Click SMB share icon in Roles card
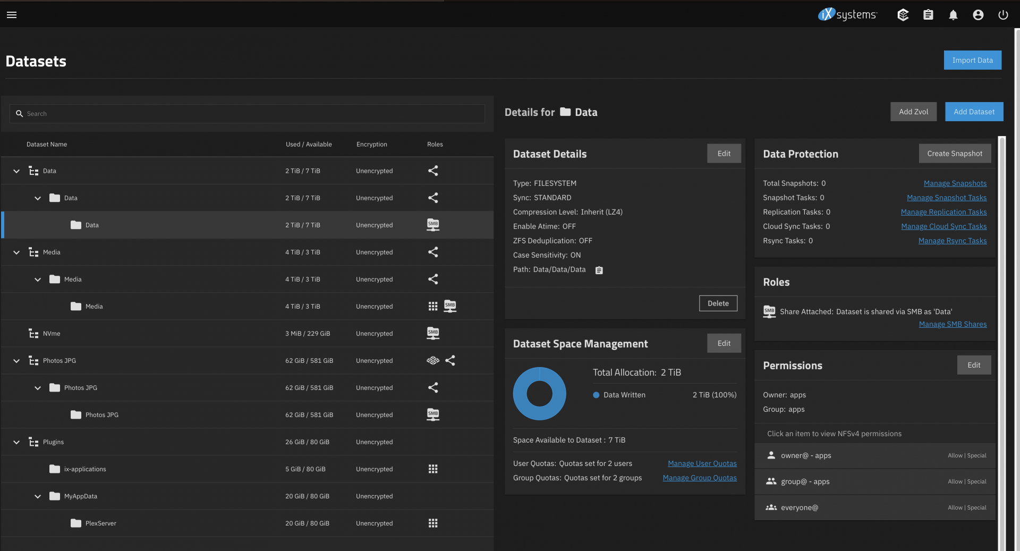 (x=769, y=311)
